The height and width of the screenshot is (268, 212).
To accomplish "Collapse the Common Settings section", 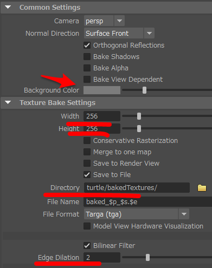I will click(x=8, y=8).
